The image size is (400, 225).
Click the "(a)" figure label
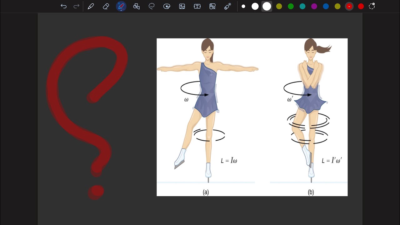click(206, 192)
